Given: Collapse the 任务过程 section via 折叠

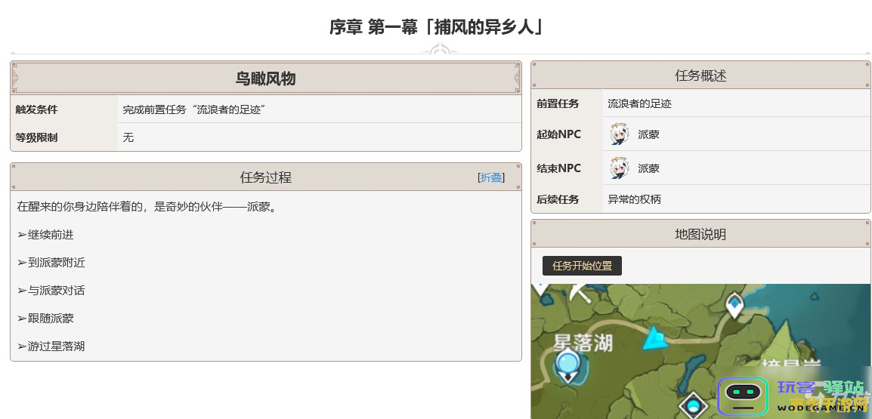Looking at the screenshot, I should coord(491,177).
